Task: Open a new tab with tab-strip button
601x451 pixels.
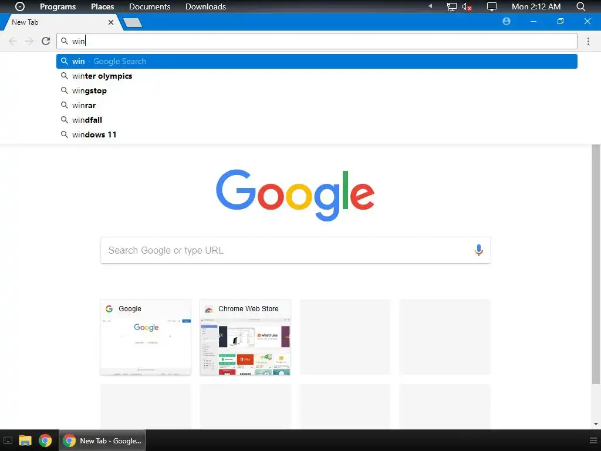Action: (x=133, y=23)
